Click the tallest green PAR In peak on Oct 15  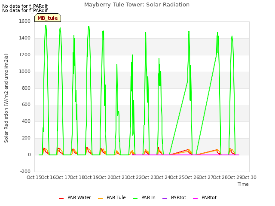tap(46, 26)
